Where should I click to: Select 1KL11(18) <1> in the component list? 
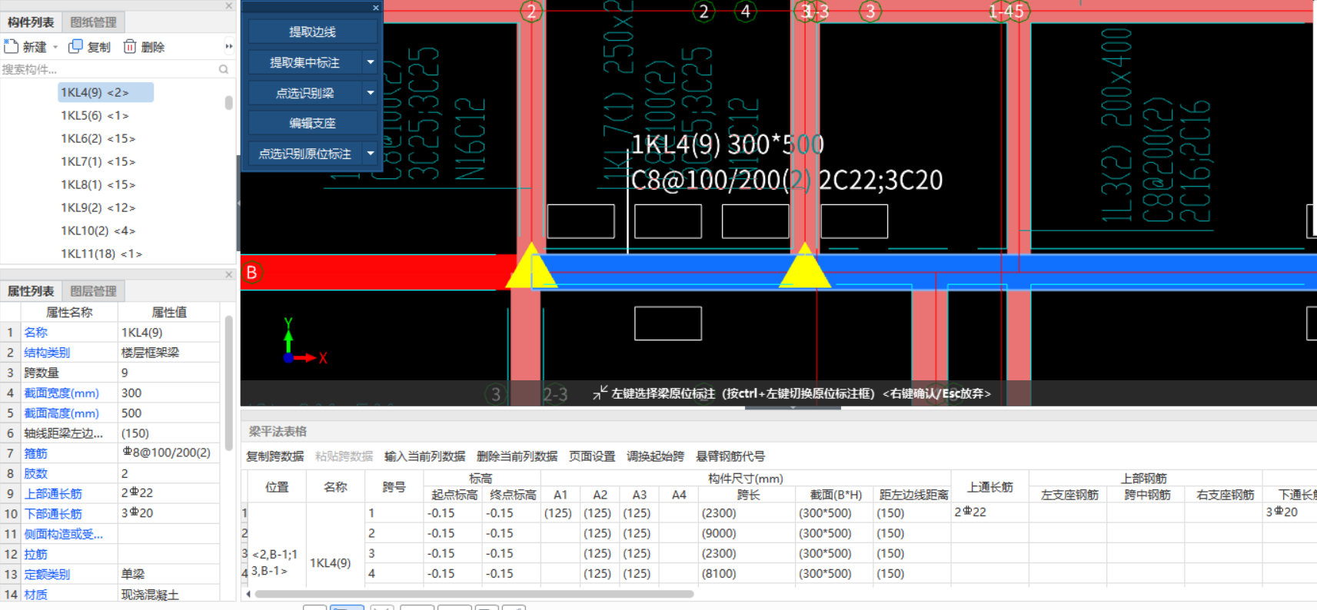[101, 254]
